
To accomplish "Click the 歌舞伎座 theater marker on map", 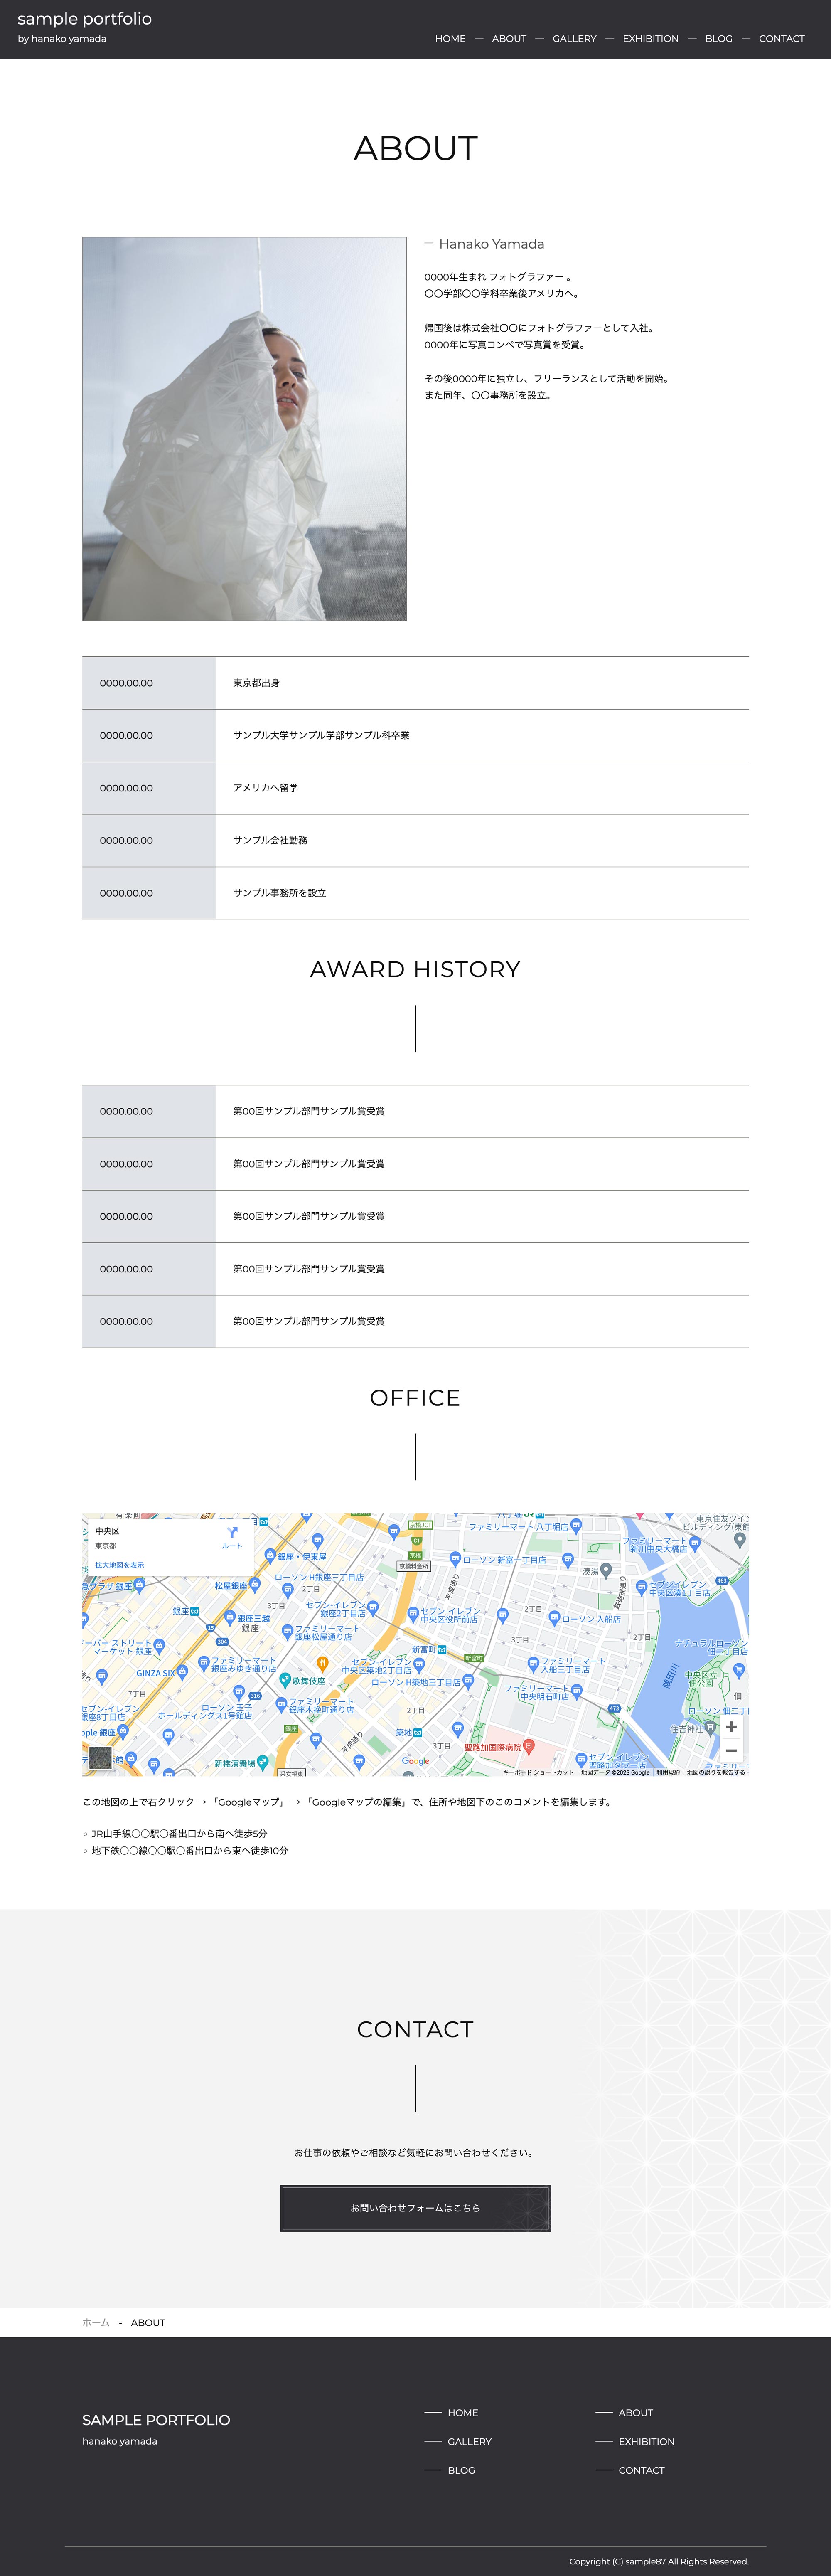I will pyautogui.click(x=285, y=1681).
